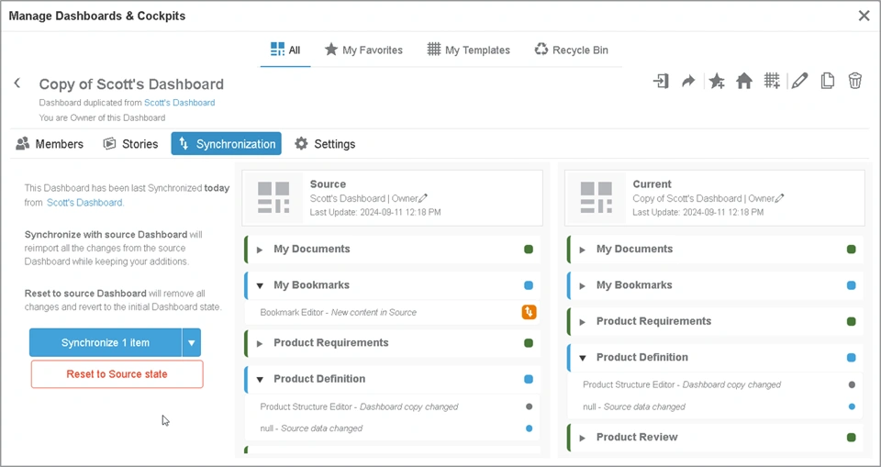Image resolution: width=881 pixels, height=467 pixels.
Task: Add dashboard to favorites with star icon
Action: point(717,82)
